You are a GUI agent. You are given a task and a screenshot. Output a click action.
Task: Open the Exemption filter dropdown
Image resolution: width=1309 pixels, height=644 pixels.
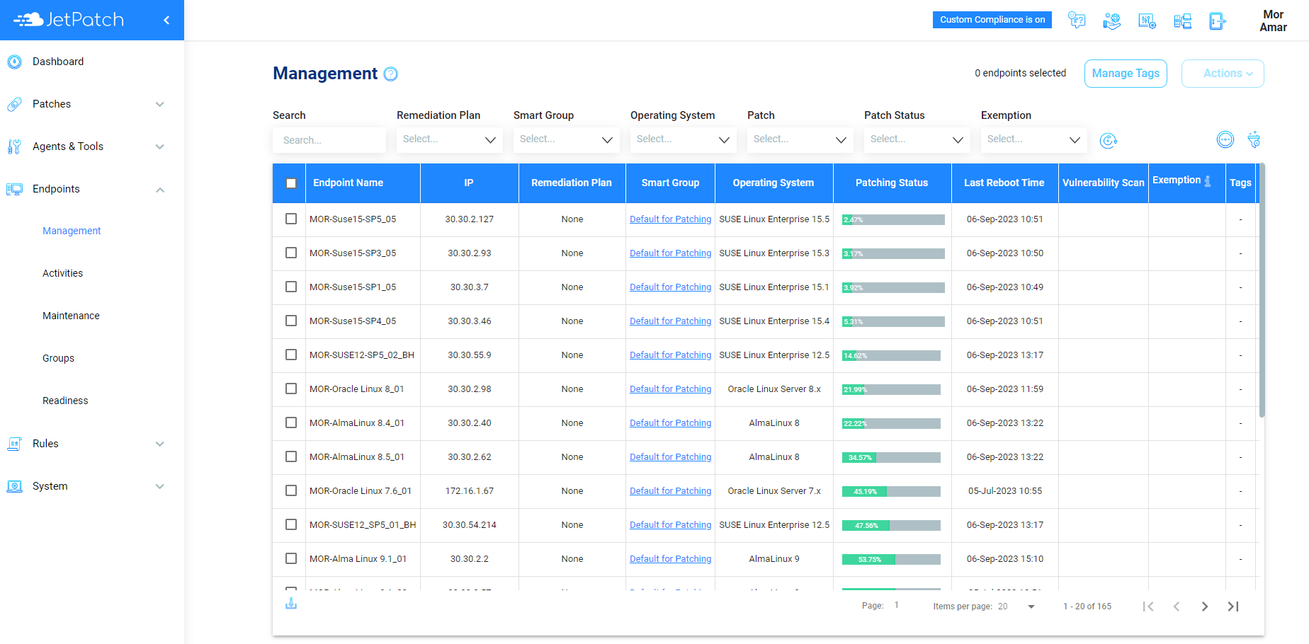[x=1034, y=139]
